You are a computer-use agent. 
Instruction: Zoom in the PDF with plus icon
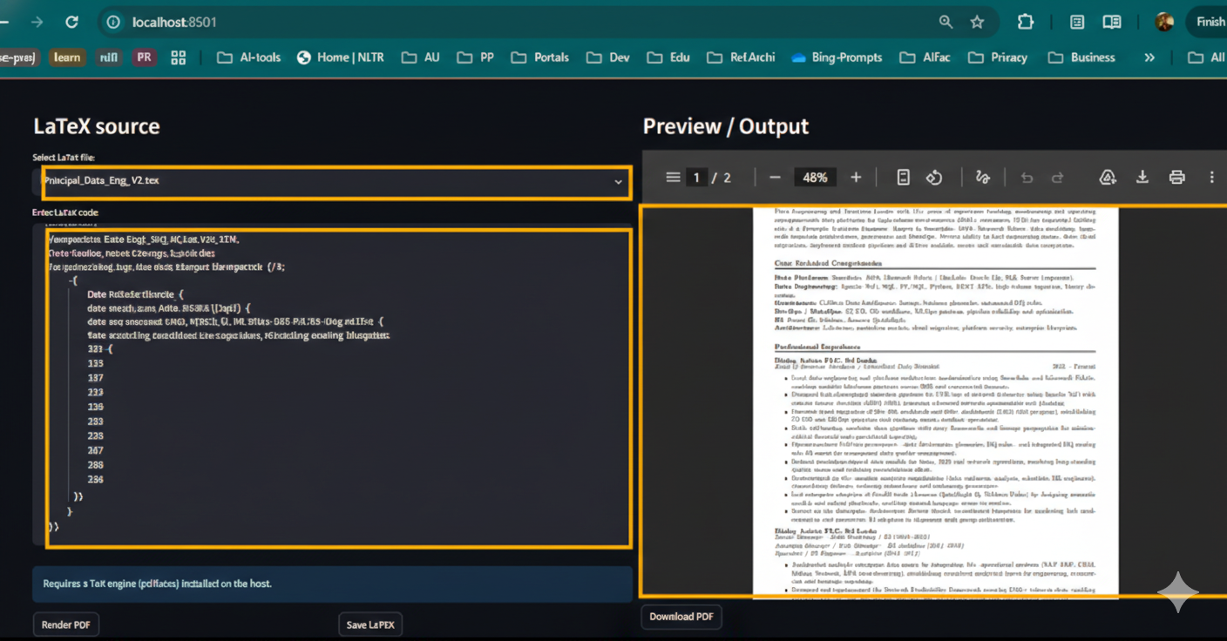pos(856,178)
